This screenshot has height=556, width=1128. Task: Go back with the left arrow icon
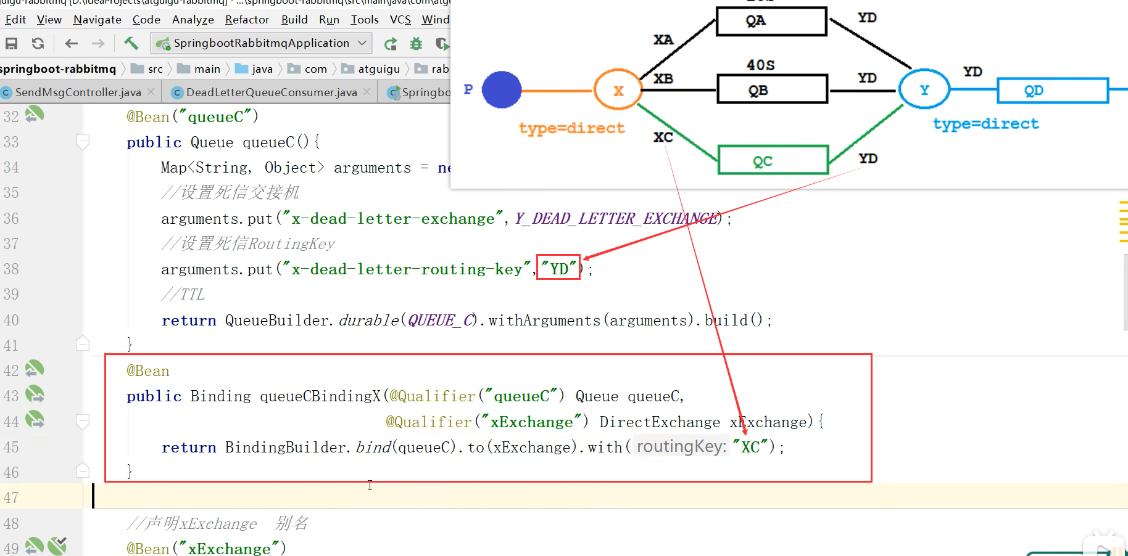(72, 43)
